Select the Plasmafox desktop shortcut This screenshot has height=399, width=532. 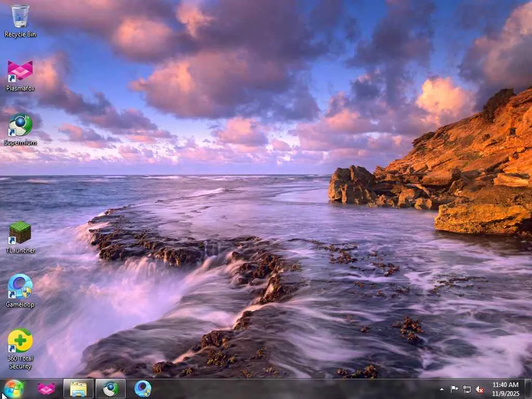click(20, 76)
